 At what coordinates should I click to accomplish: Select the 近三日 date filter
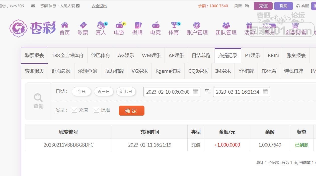click(104, 92)
